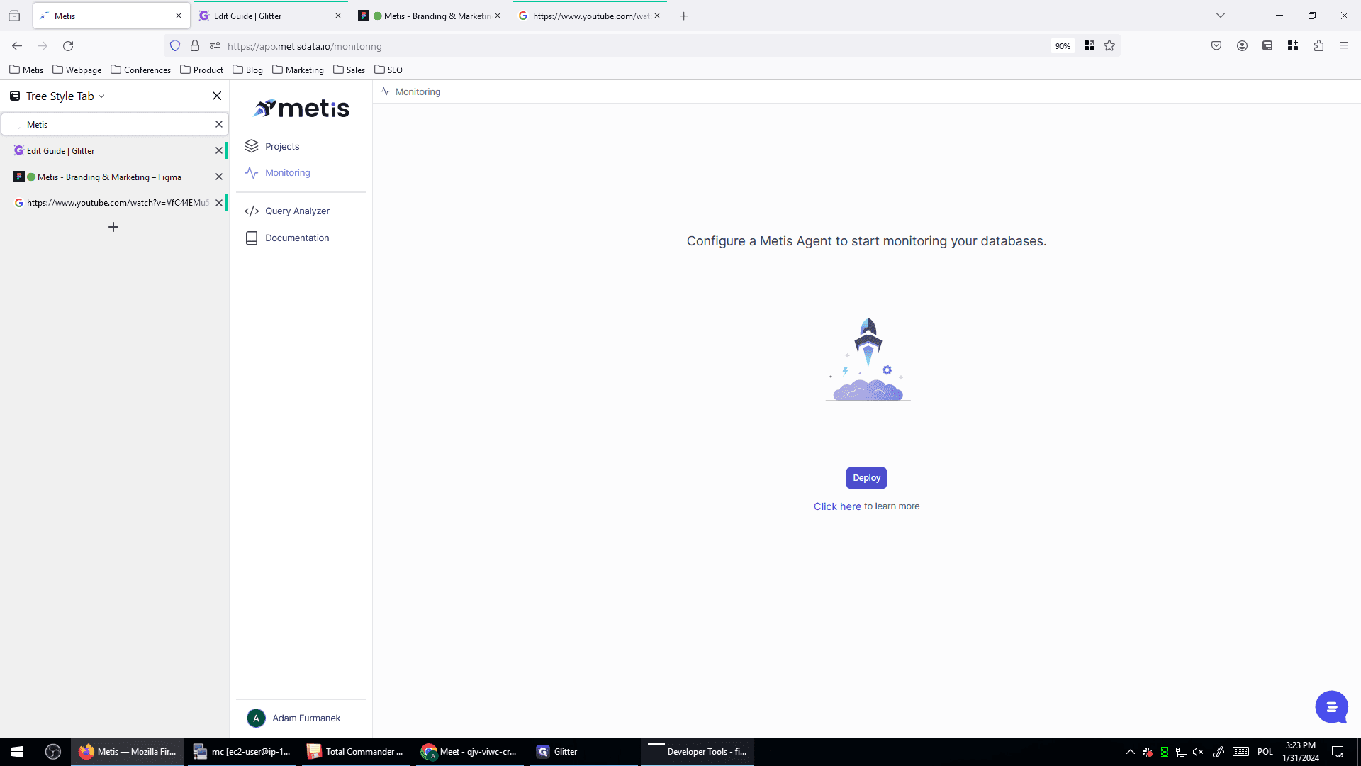Open the Extensions puzzle icon

1318,46
